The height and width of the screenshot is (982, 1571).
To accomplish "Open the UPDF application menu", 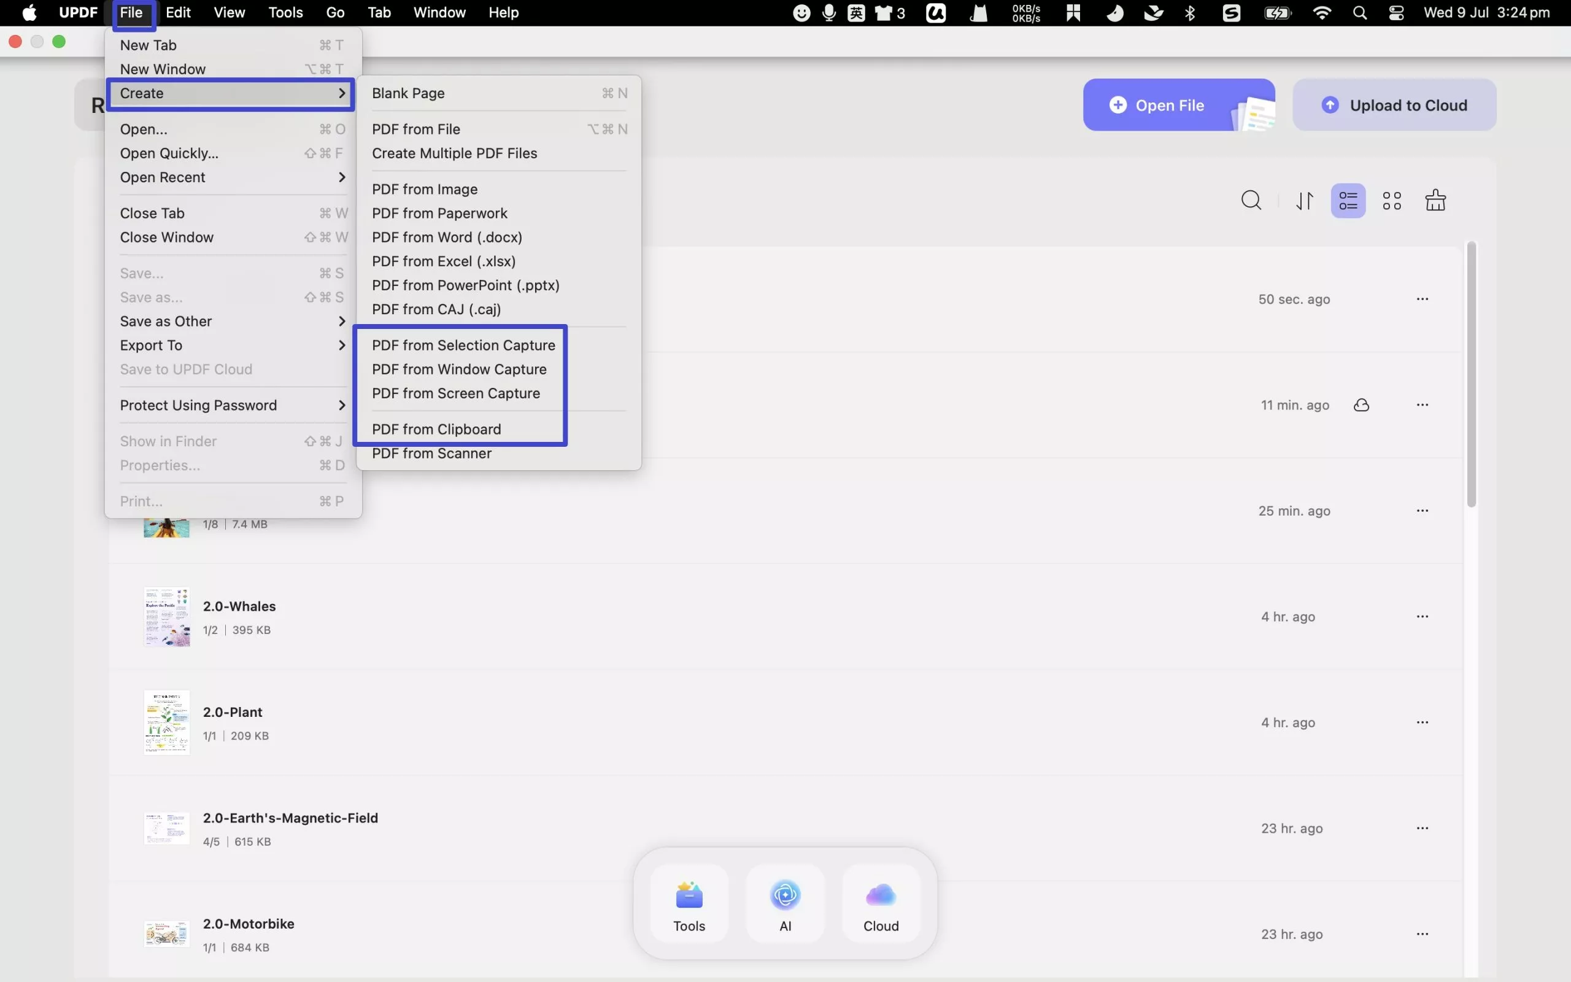I will point(78,12).
